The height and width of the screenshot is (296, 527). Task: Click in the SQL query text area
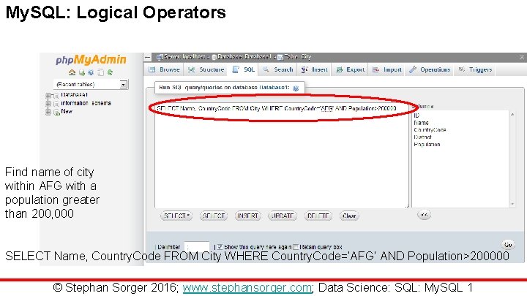(x=282, y=154)
